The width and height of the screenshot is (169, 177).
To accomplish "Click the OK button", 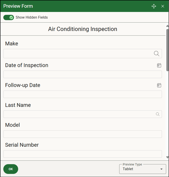I will tap(11, 169).
